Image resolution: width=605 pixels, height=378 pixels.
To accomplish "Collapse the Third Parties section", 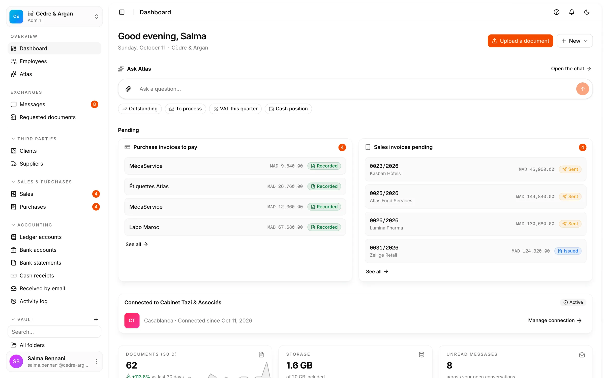I will tap(34, 139).
